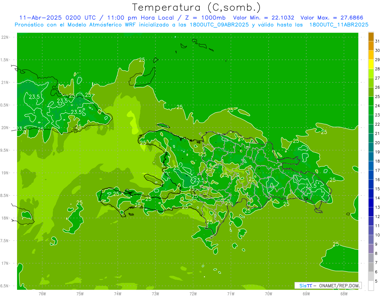Viewport: 386px width, 298px height.
Task: Click the 72W longitude label
Action: pyautogui.click(x=193, y=294)
